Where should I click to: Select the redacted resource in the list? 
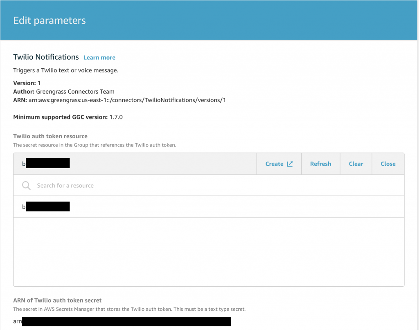click(209, 207)
